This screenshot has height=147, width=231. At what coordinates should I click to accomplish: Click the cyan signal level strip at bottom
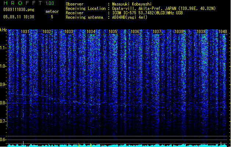(117, 146)
